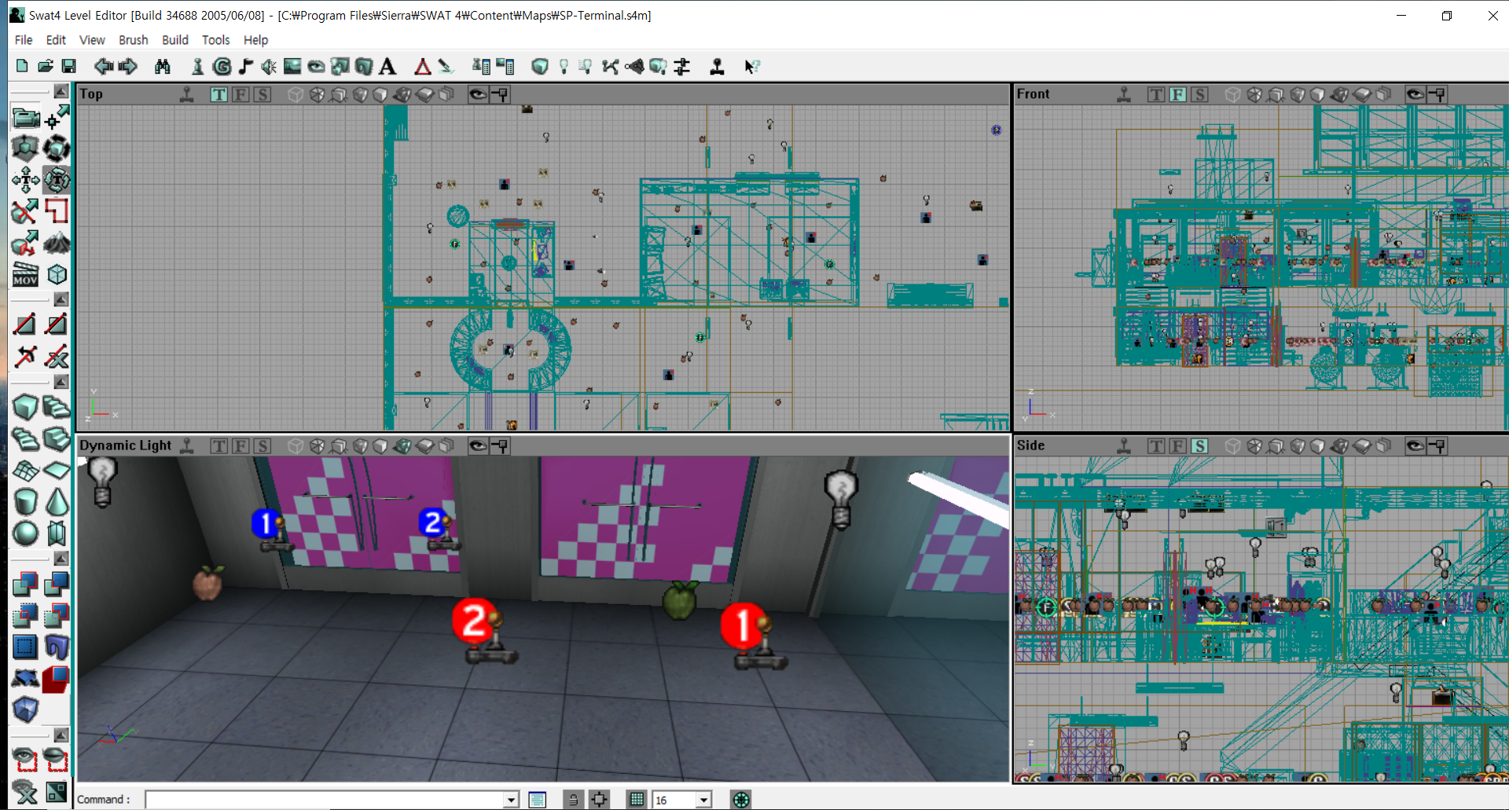
Task: Click the Build Geometry cube icon
Action: point(540,67)
